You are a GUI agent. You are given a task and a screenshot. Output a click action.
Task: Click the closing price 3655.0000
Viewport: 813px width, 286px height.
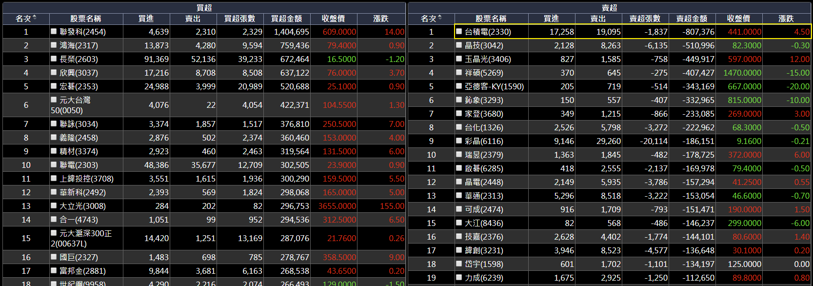[x=337, y=206]
